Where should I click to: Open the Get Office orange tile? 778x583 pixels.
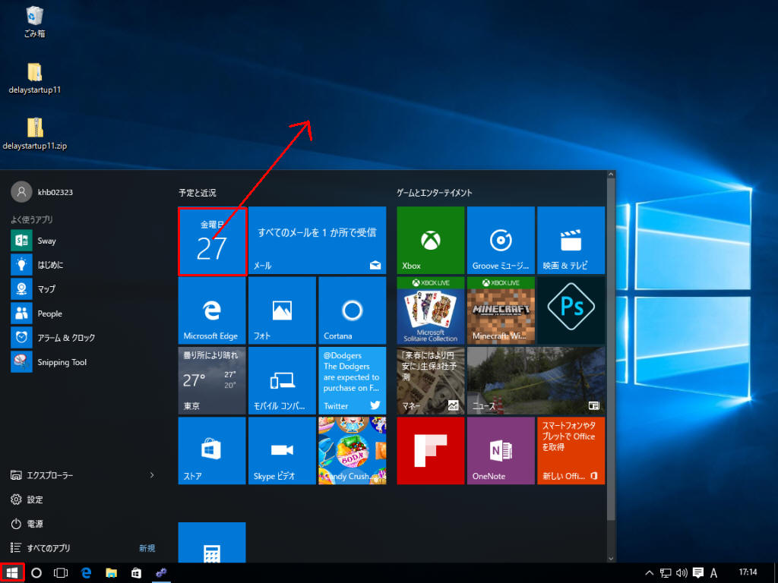pyautogui.click(x=571, y=451)
